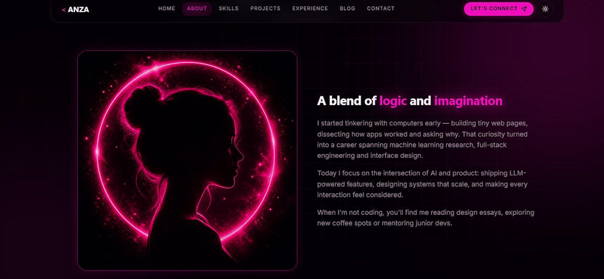This screenshot has width=604, height=279.
Task: Open the Contact nav link
Action: click(381, 8)
